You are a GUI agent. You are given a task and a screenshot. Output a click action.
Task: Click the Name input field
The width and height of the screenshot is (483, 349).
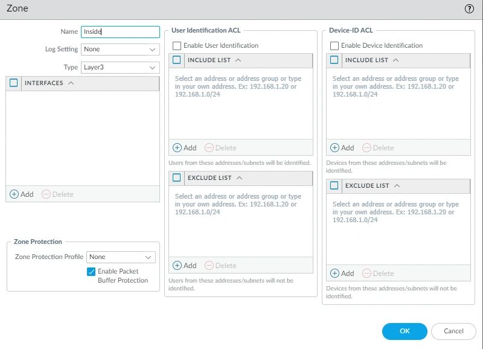(x=120, y=32)
